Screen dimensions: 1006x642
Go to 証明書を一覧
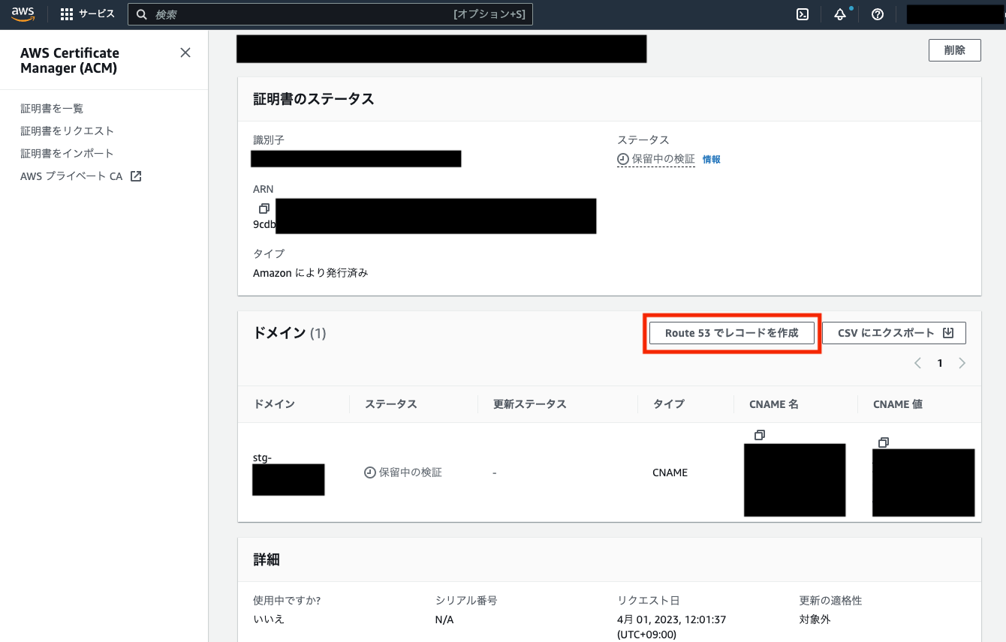click(x=52, y=109)
